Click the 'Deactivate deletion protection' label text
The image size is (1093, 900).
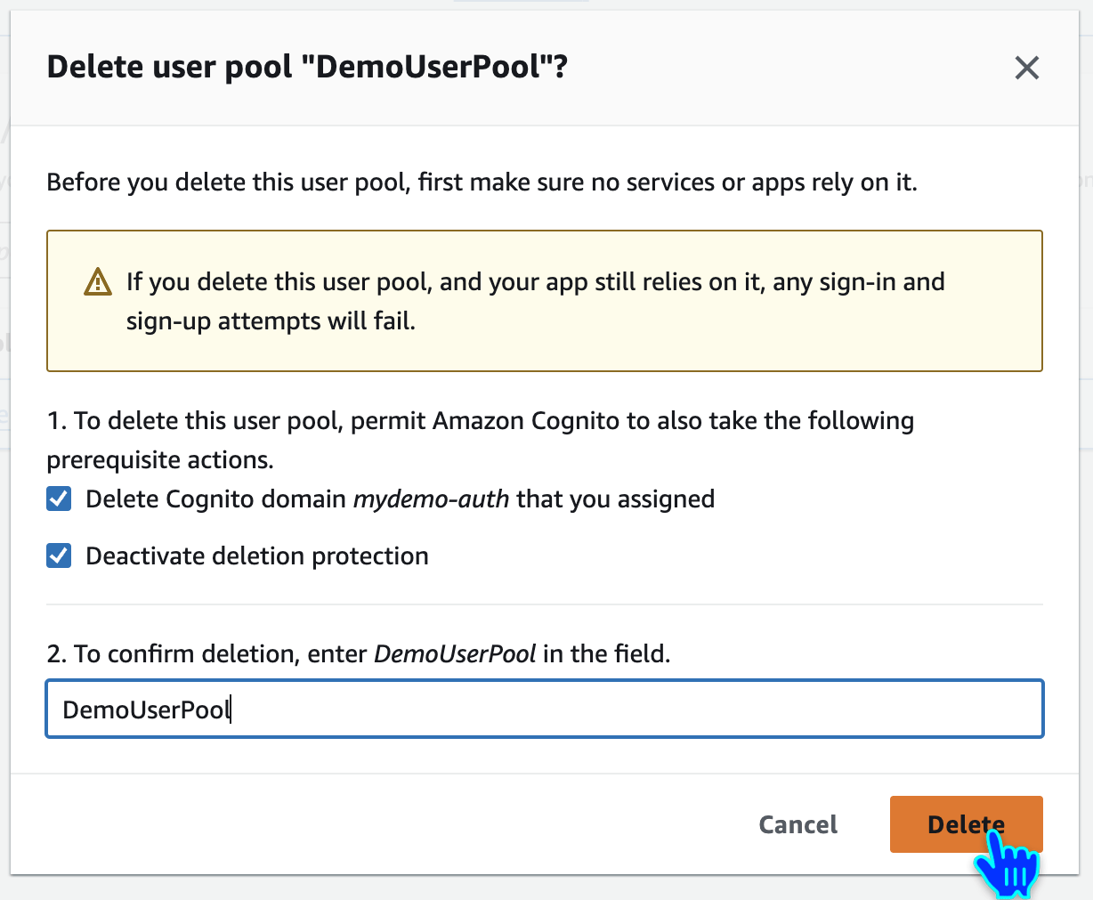tap(257, 556)
